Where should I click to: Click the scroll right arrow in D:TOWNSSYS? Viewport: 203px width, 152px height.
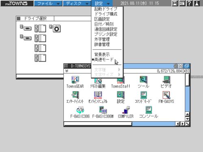coord(183,124)
